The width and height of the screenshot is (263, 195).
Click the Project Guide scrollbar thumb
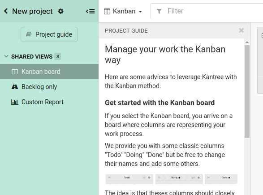coord(247,91)
